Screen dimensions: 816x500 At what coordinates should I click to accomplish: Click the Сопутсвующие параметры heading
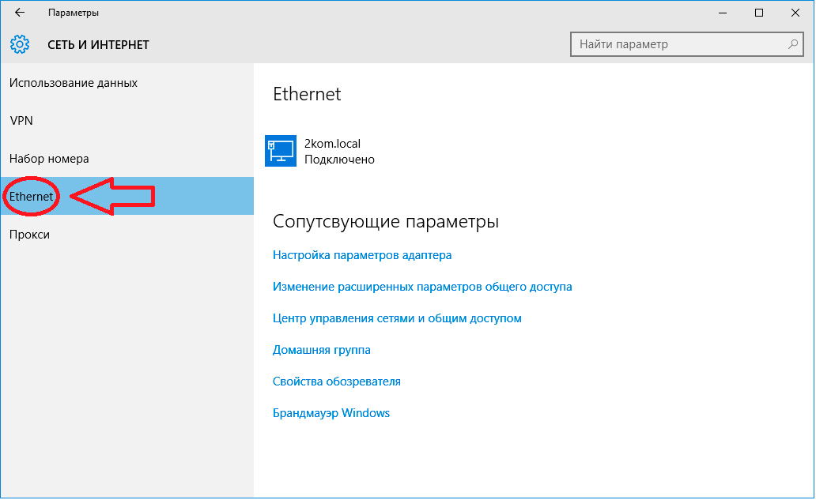pyautogui.click(x=386, y=222)
